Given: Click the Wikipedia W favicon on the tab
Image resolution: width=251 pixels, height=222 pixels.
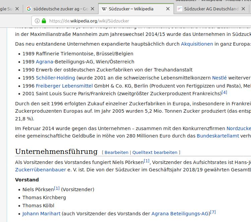Looking at the screenshot, I should [x=104, y=9].
